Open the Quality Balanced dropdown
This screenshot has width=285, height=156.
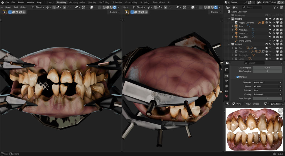(x=267, y=94)
